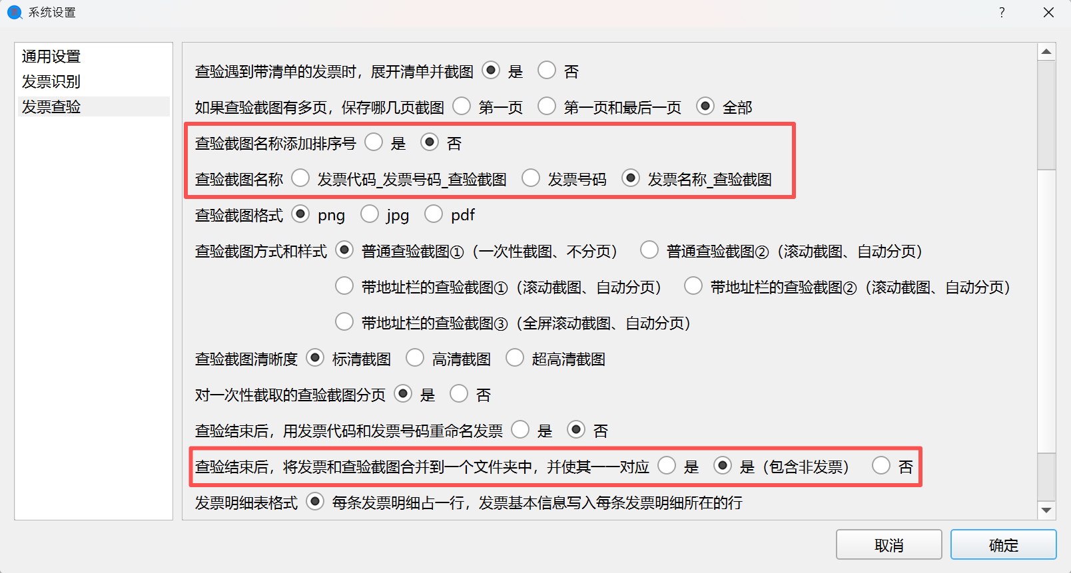Select 否 for 对一次性截取的查验截图分页
Screen dimensions: 1071x573
459,394
